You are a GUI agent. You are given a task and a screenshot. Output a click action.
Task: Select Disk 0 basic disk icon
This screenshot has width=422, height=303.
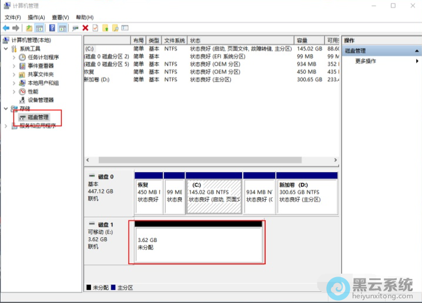(92, 176)
